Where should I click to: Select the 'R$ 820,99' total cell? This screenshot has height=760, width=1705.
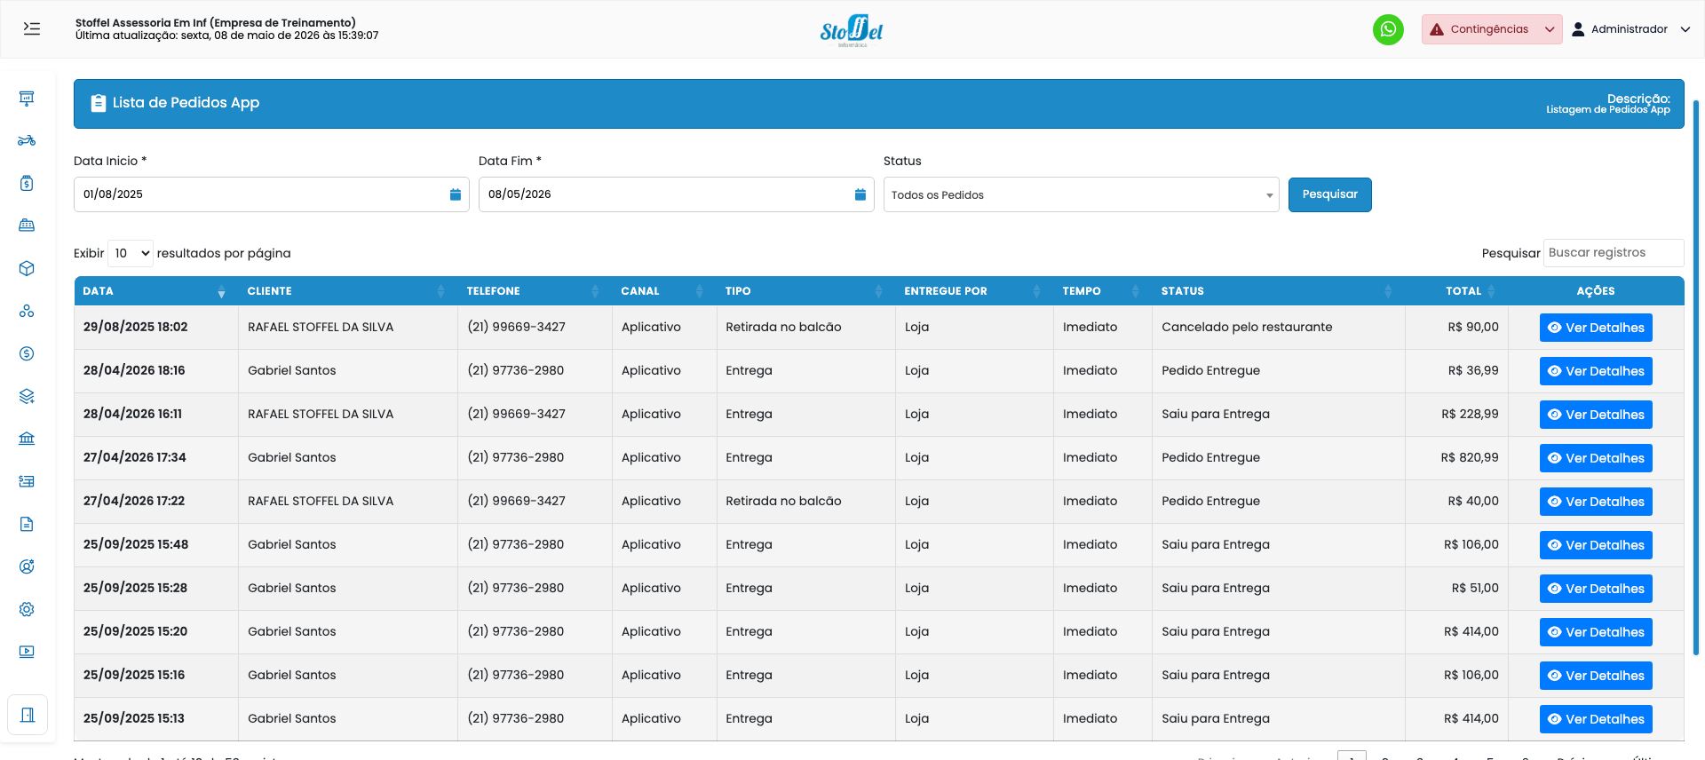coord(1456,458)
